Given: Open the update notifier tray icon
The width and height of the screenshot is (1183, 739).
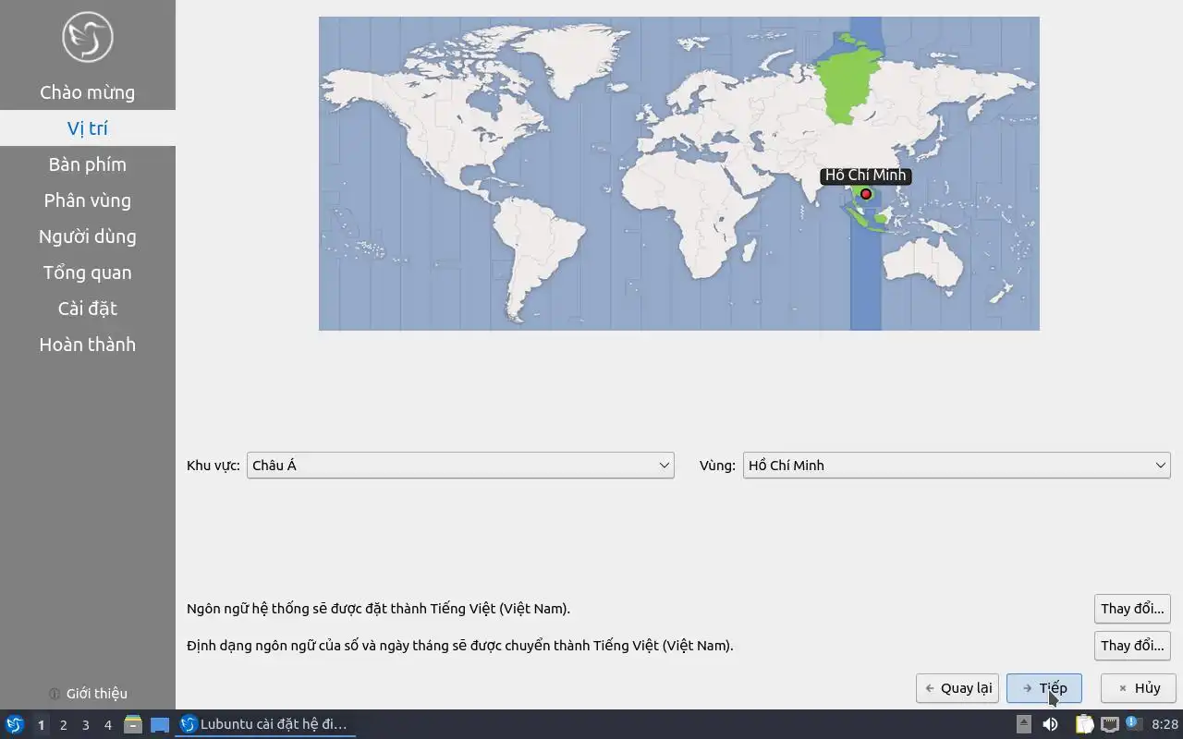Looking at the screenshot, I should (1134, 724).
